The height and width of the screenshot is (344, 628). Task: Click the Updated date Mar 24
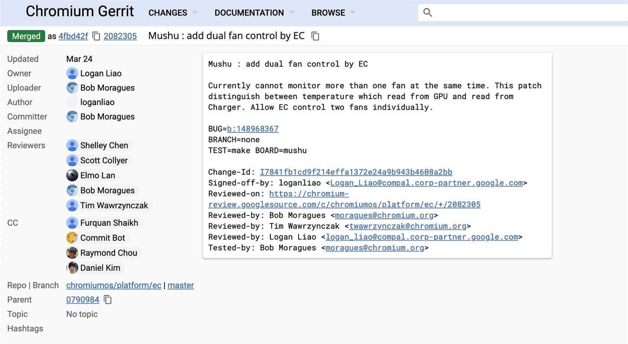(79, 59)
